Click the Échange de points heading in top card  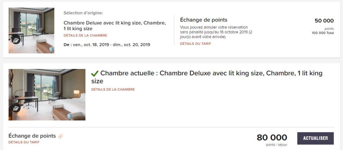coord(204,20)
